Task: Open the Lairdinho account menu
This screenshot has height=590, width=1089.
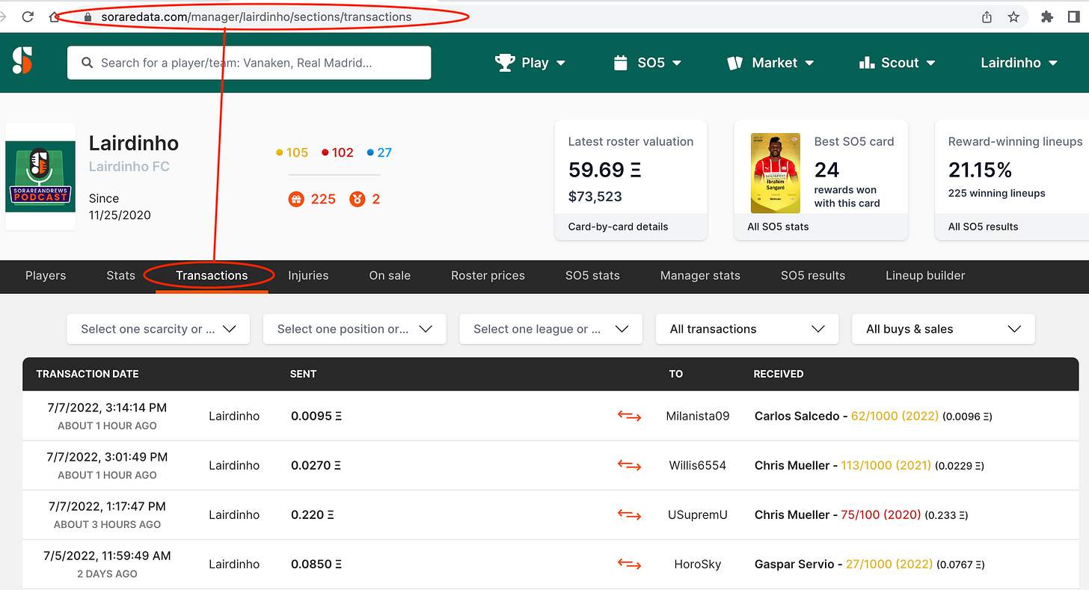Action: click(1019, 63)
